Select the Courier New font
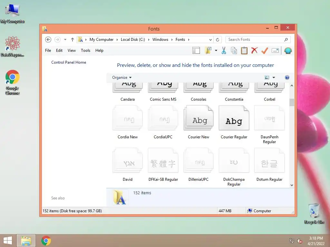The width and height of the screenshot is (330, 247). point(199,123)
